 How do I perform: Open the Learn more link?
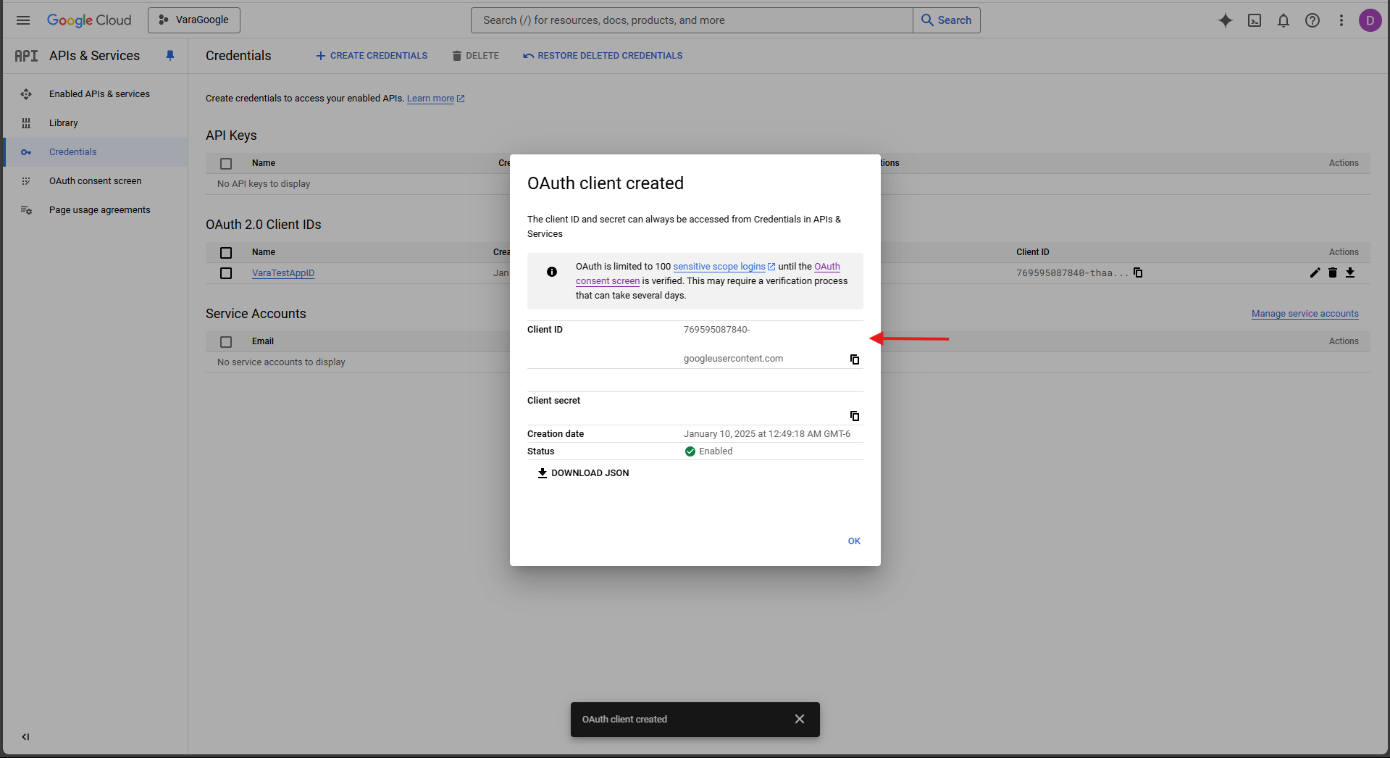(x=435, y=99)
